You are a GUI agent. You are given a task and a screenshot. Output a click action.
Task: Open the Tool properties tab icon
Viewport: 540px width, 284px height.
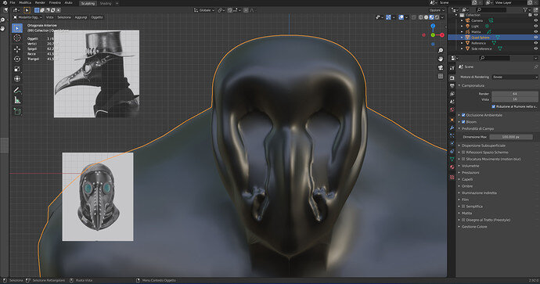(452, 69)
